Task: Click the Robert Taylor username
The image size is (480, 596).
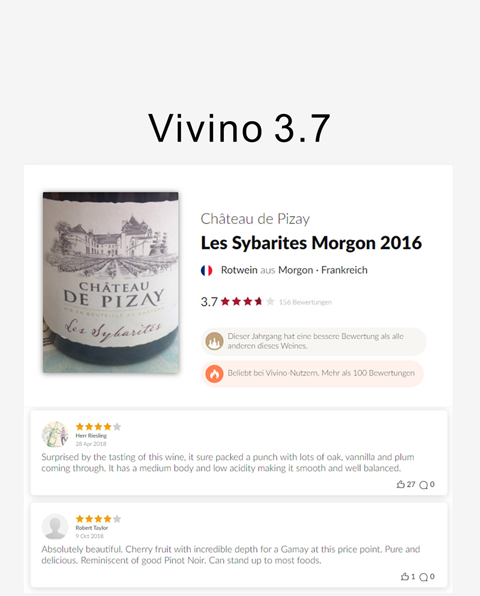Action: [x=92, y=528]
